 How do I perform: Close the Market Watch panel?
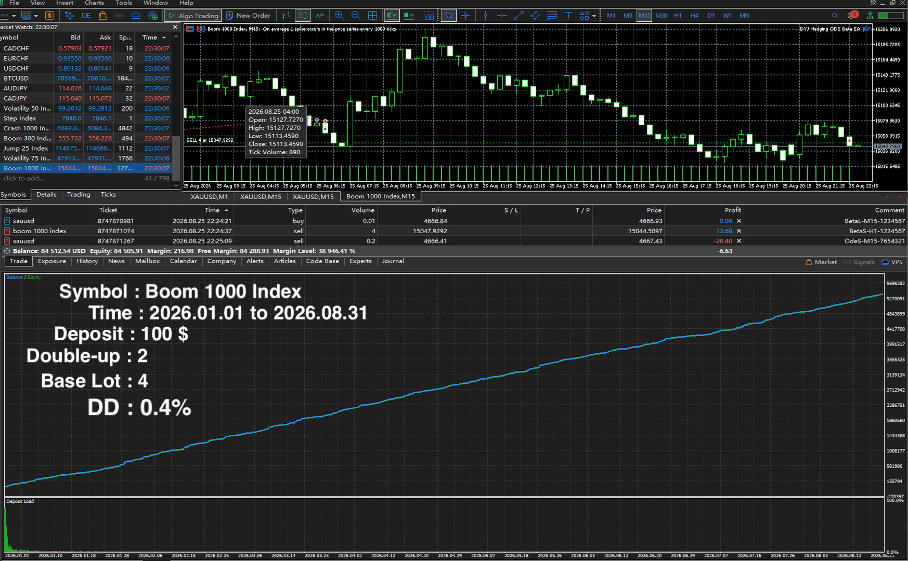(175, 27)
